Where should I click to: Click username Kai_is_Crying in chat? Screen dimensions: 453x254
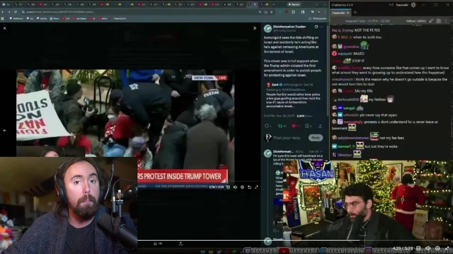[343, 30]
